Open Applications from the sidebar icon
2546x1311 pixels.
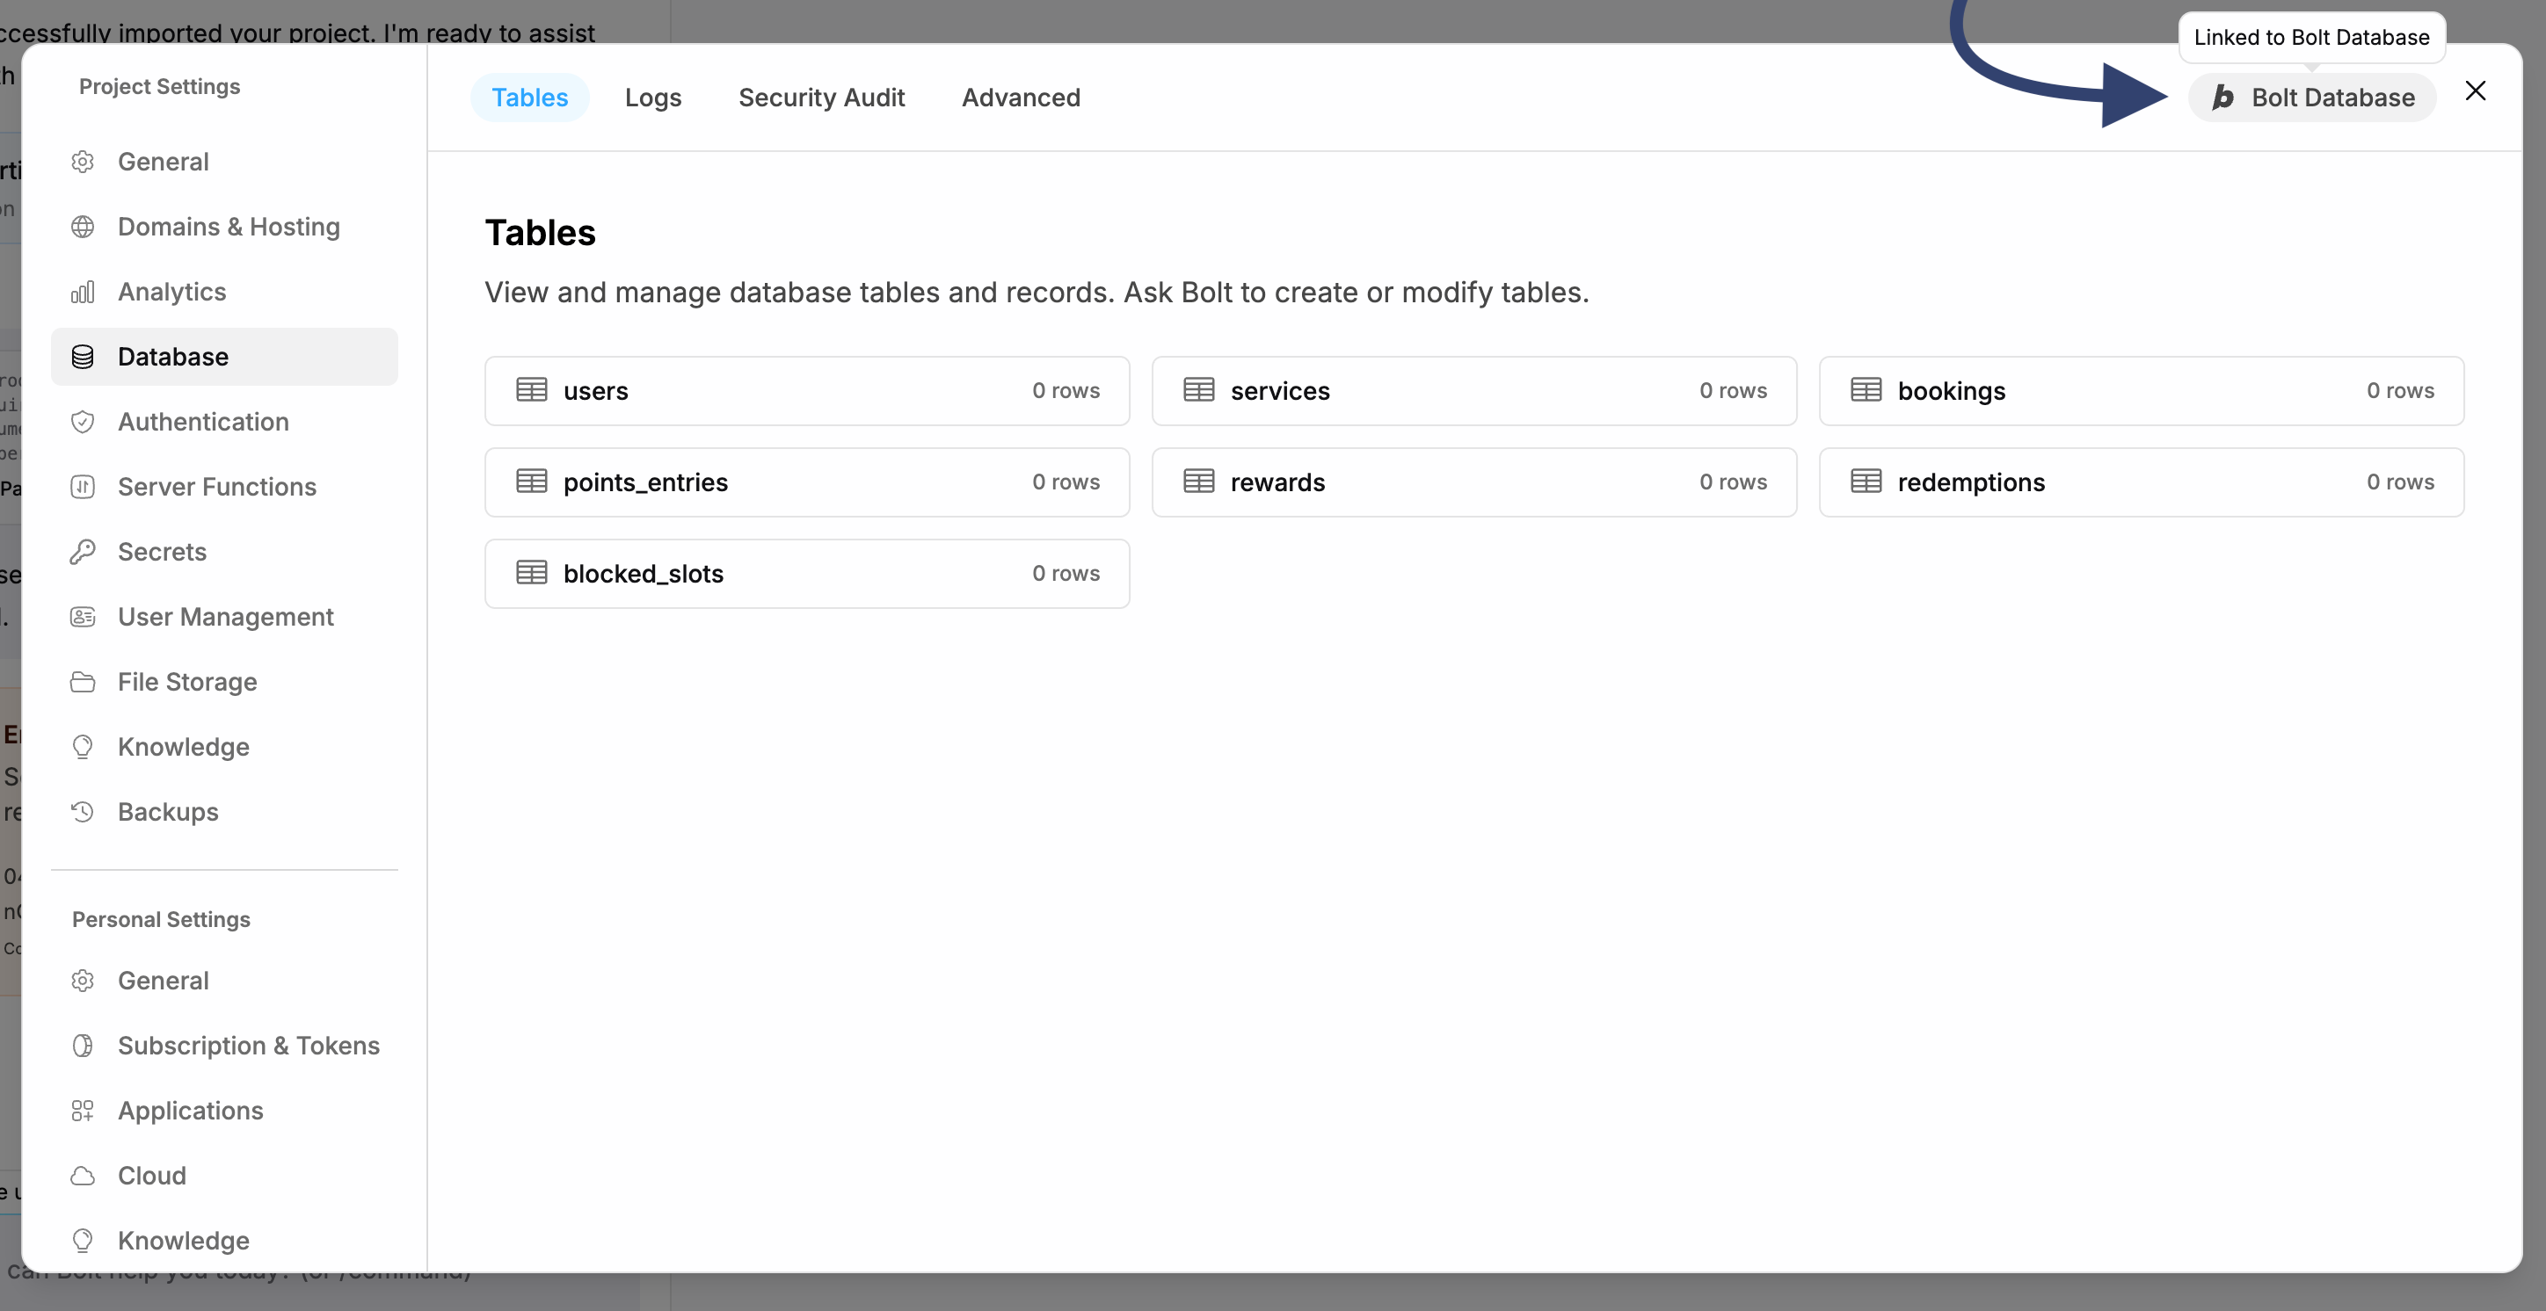tap(83, 1110)
